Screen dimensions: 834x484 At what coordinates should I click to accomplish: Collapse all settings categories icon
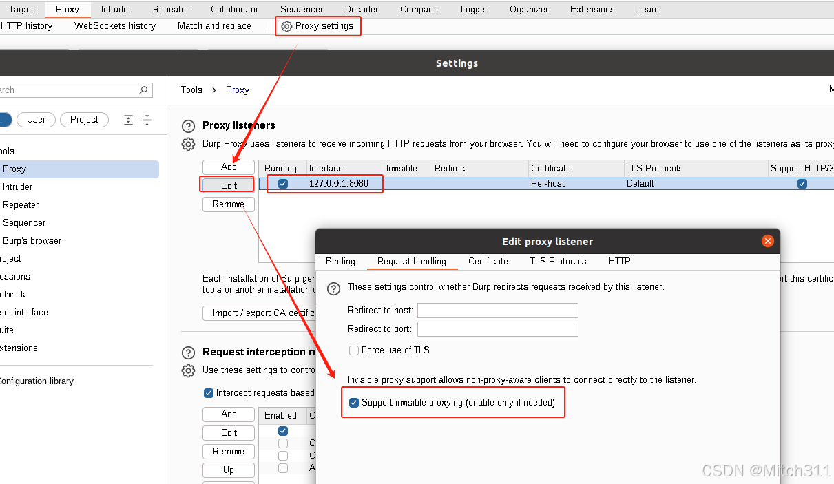(147, 120)
